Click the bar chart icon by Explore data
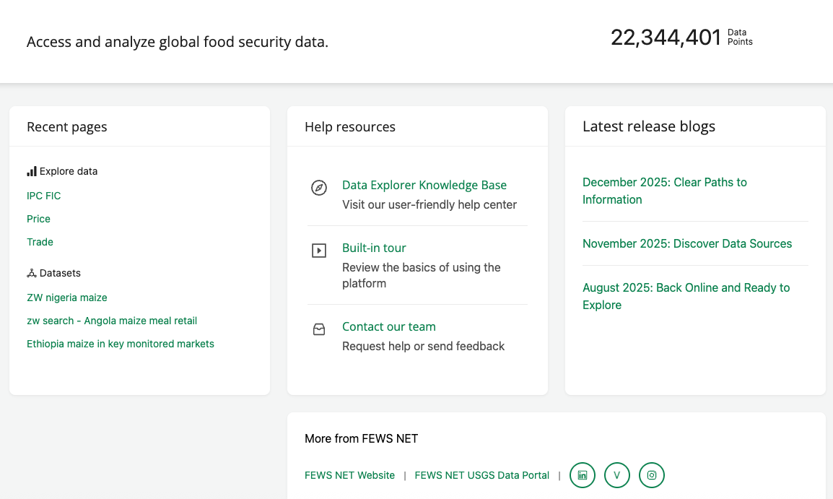Screen dimensions: 833x499 (32, 171)
